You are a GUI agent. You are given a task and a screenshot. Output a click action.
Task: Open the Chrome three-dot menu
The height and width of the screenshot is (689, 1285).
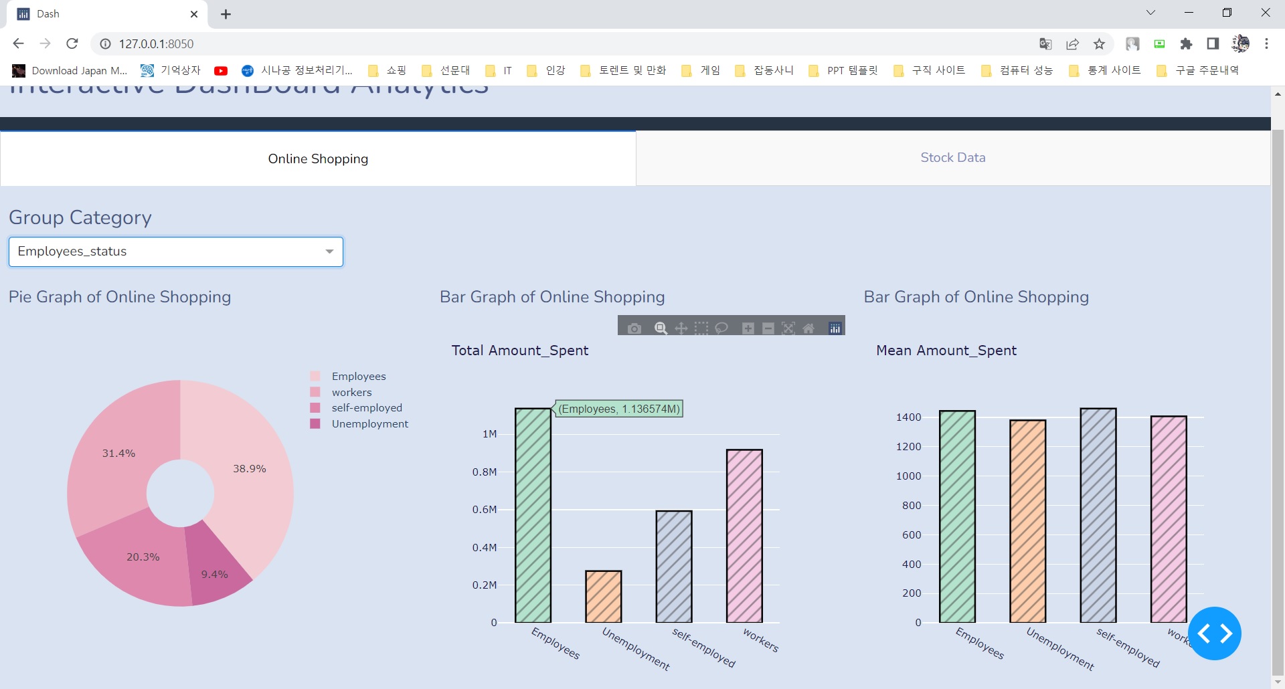click(1266, 44)
